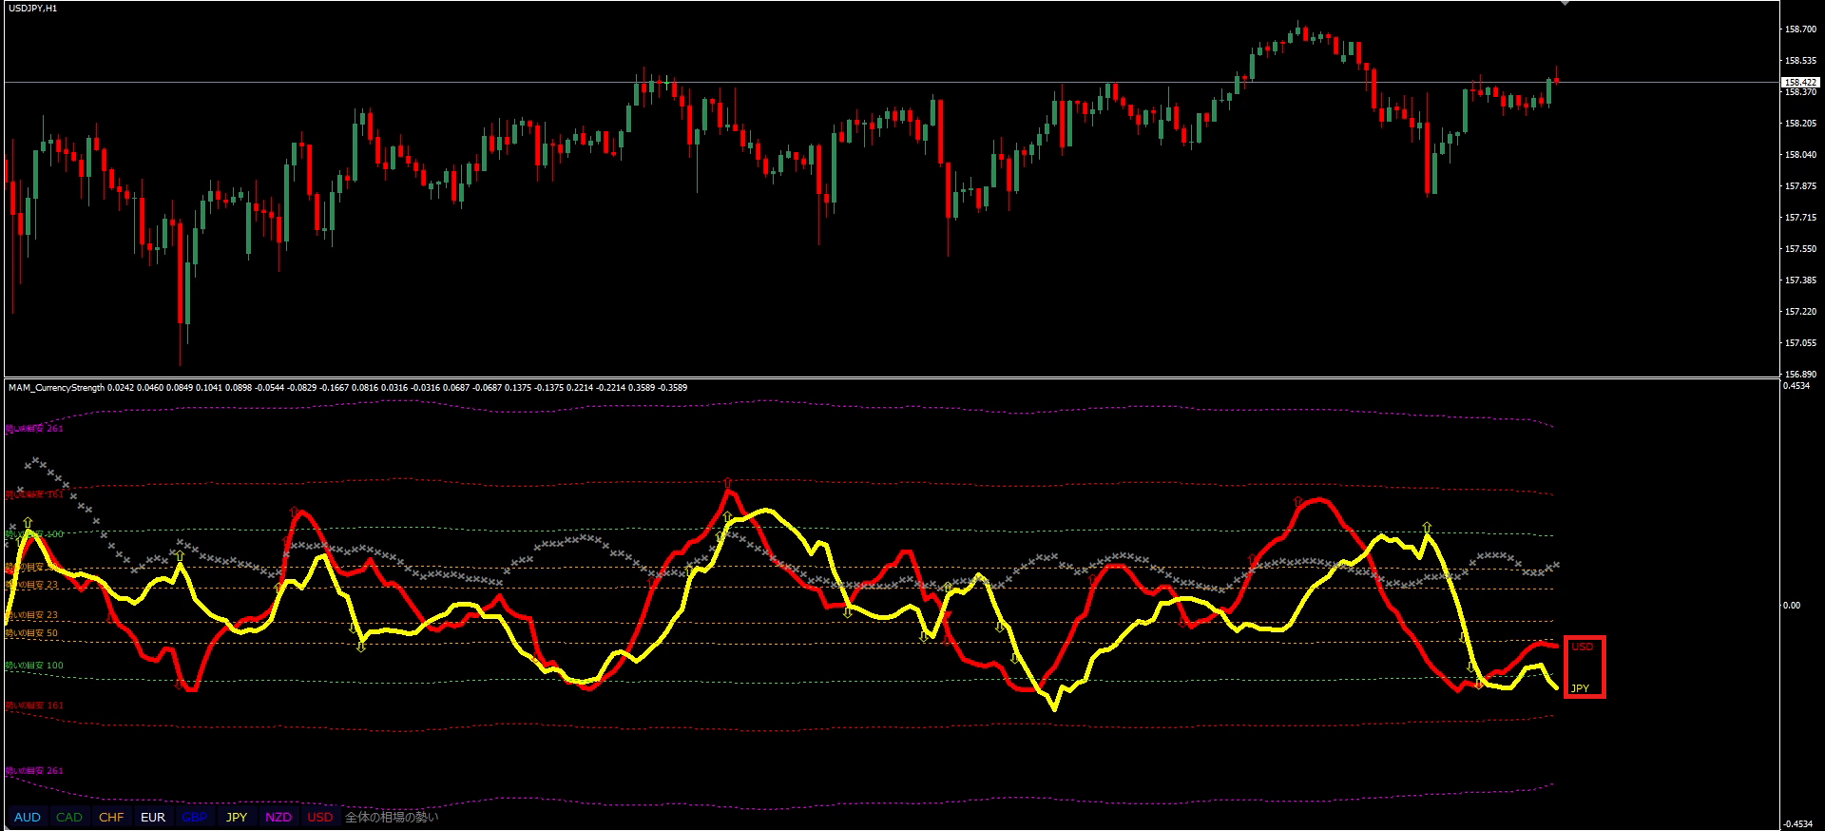Click the 157.385 price scale value
This screenshot has height=831, width=1825.
coord(1800,280)
